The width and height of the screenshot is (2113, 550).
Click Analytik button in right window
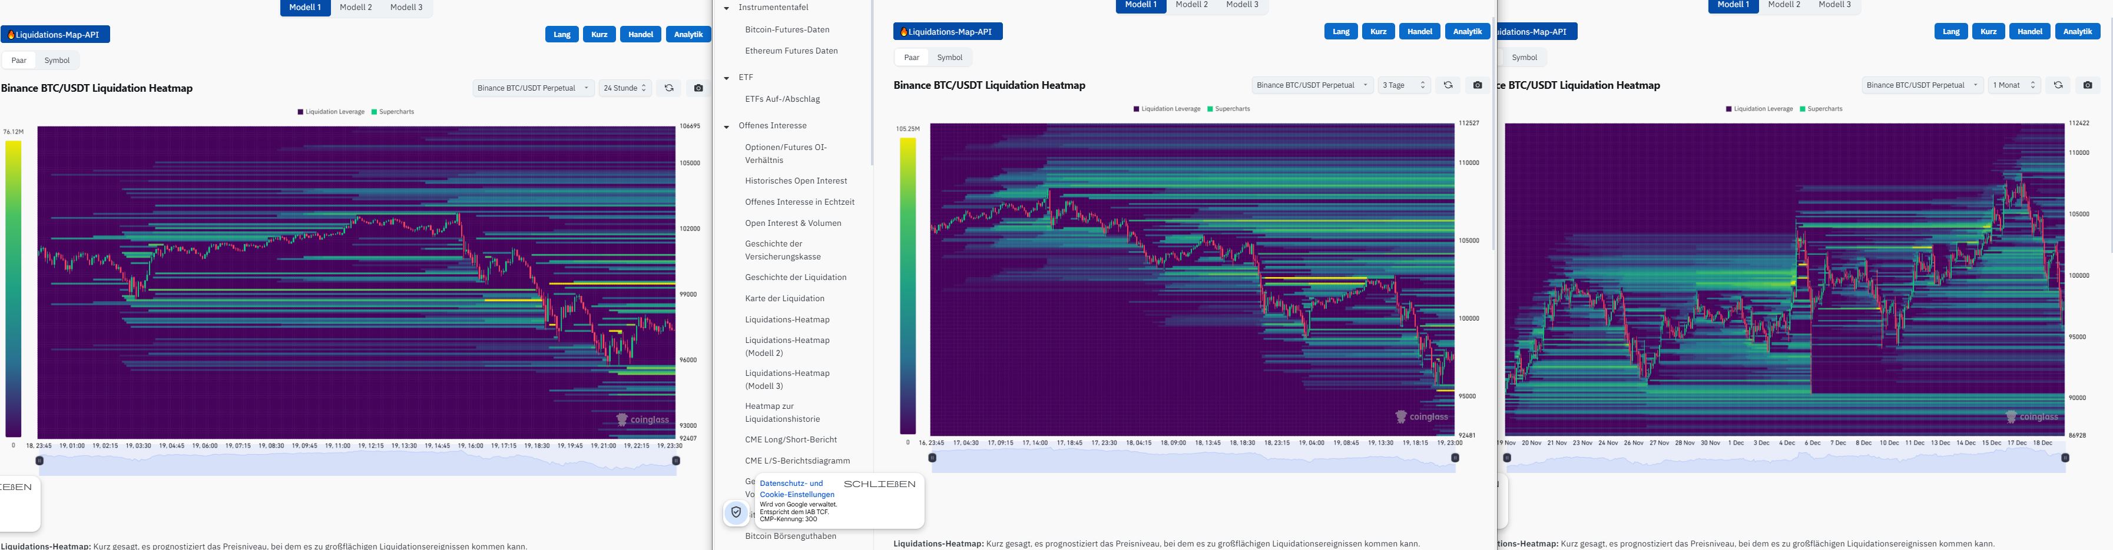point(2078,31)
